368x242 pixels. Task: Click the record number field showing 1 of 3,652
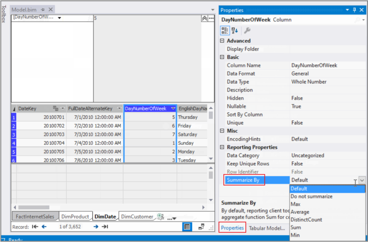[x=70, y=227]
